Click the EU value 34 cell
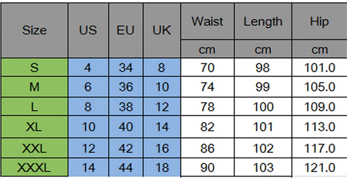Screen dimensions: 347x179 126,68
